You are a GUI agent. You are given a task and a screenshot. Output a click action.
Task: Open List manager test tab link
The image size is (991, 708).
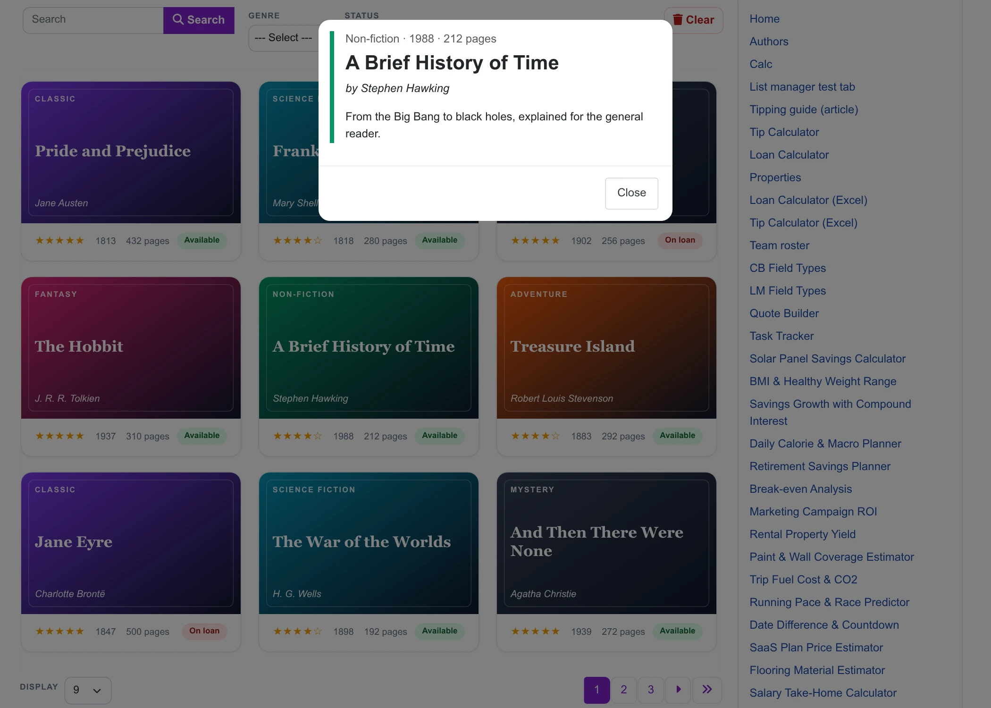click(802, 87)
